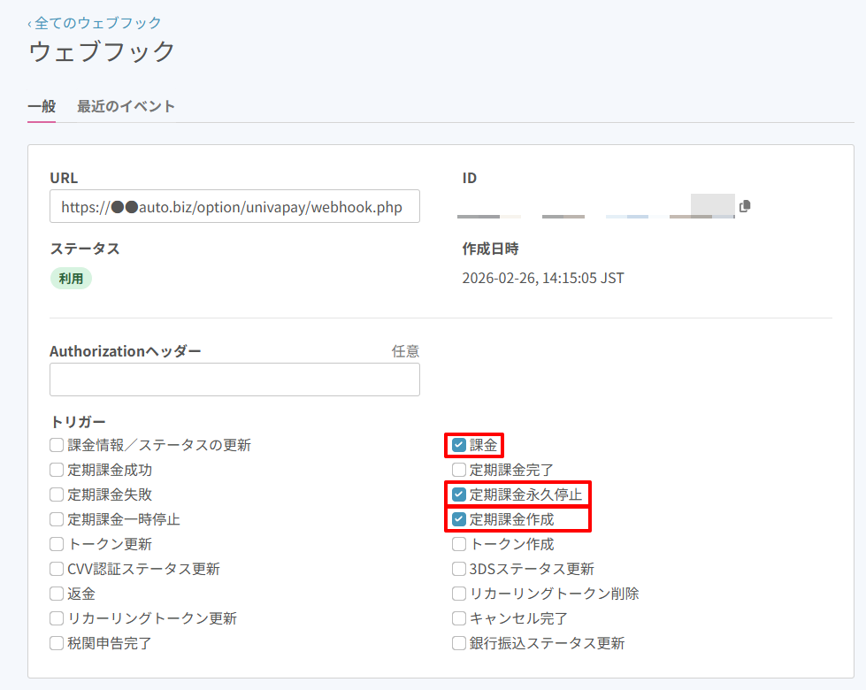Click the copy ID icon

[745, 206]
